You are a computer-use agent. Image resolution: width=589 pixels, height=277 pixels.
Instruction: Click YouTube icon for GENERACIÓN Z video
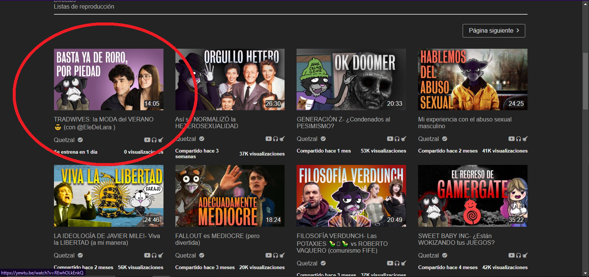point(390,139)
